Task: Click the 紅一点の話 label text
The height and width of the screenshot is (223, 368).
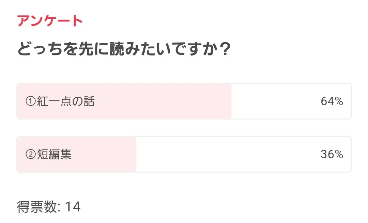Action: tap(65, 101)
